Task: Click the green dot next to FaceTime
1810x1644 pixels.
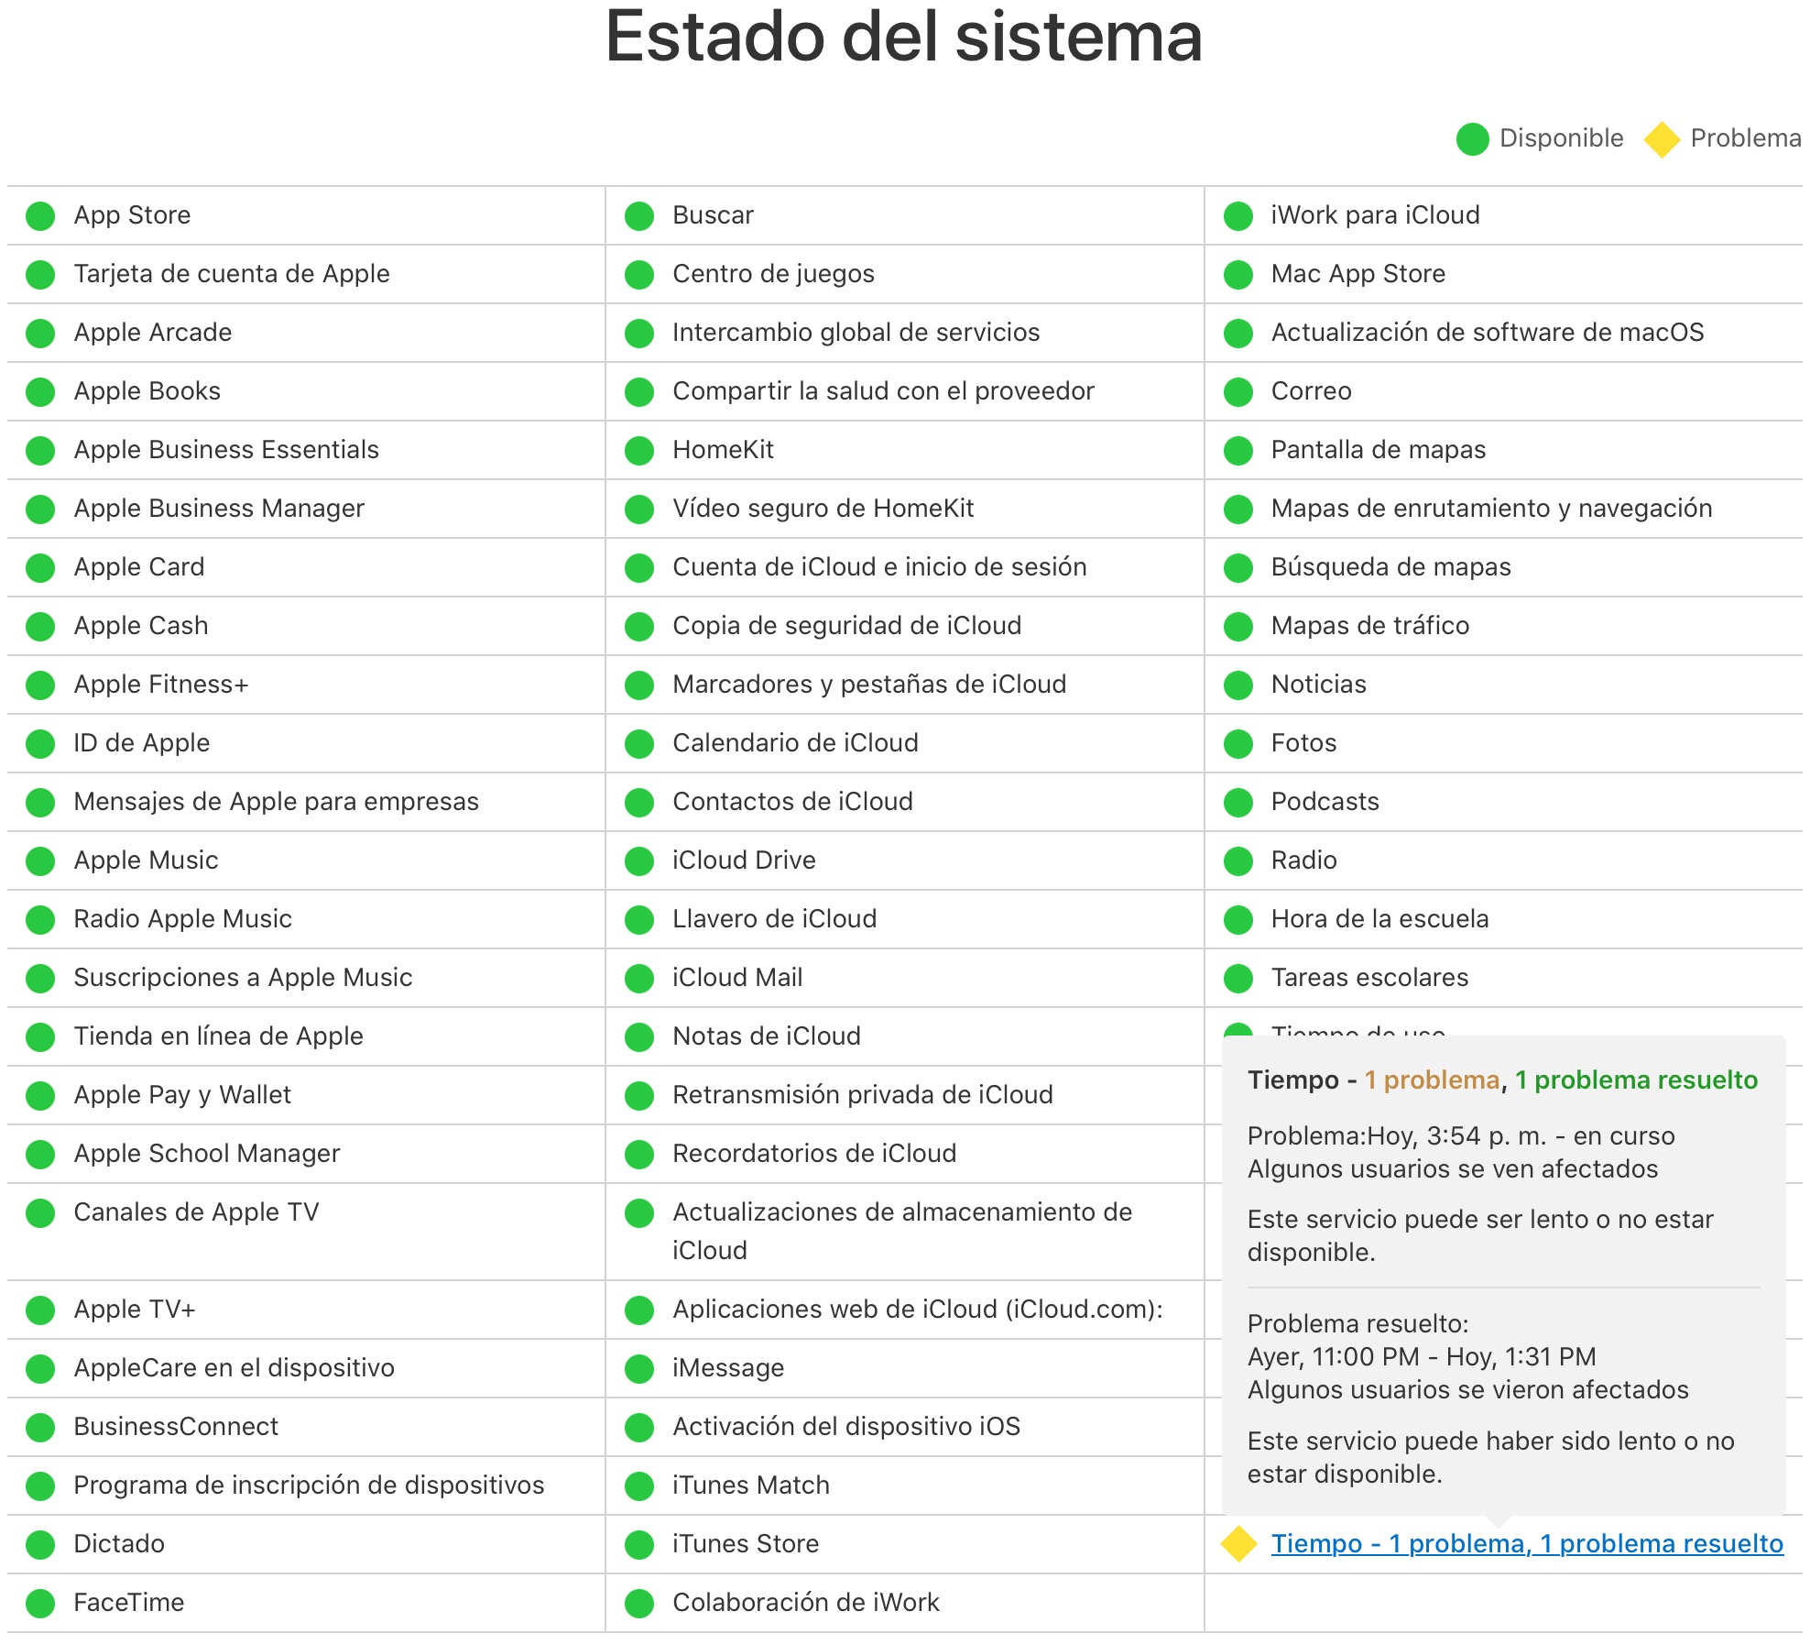Action: point(40,1604)
